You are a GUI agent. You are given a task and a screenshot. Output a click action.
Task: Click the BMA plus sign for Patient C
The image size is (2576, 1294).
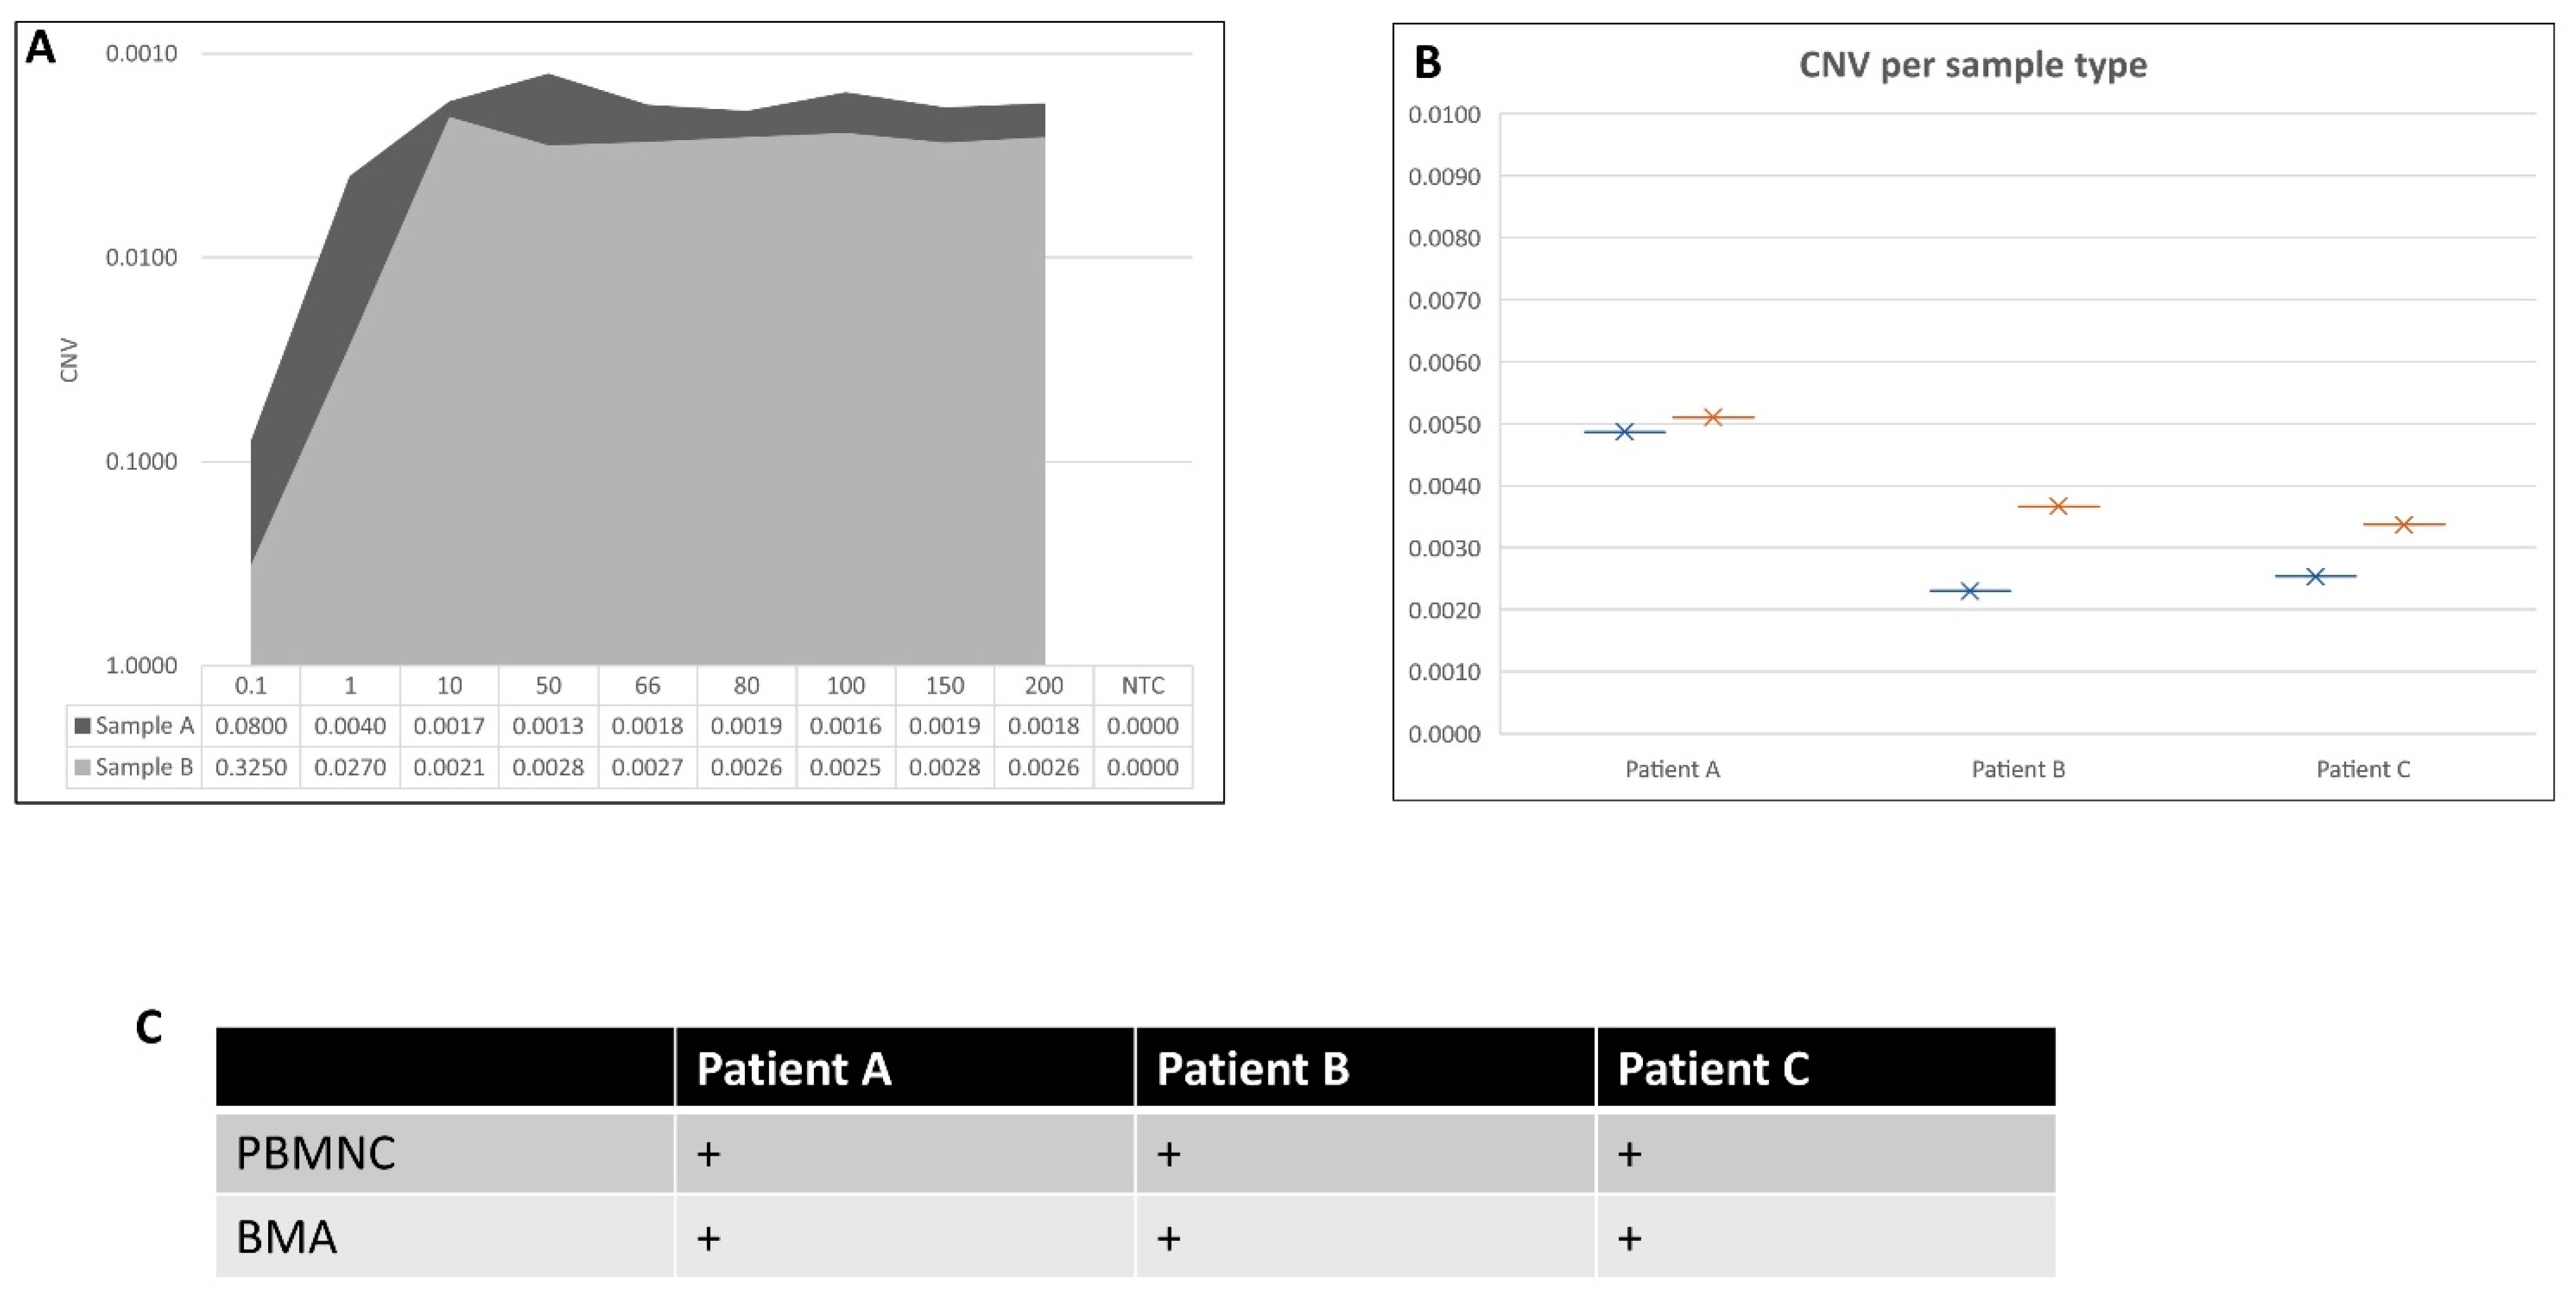coord(1629,1239)
